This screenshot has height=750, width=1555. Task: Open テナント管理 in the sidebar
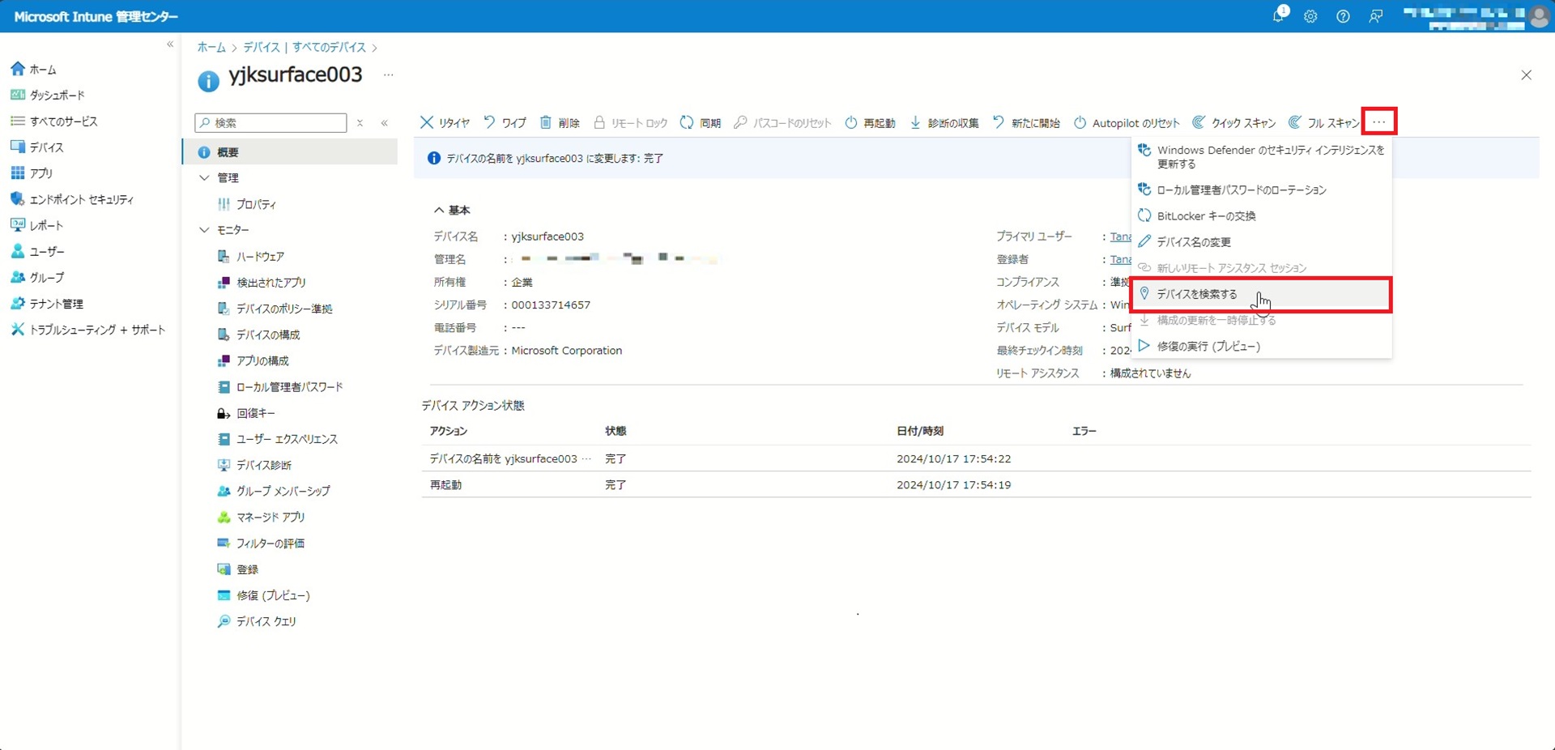click(x=47, y=304)
